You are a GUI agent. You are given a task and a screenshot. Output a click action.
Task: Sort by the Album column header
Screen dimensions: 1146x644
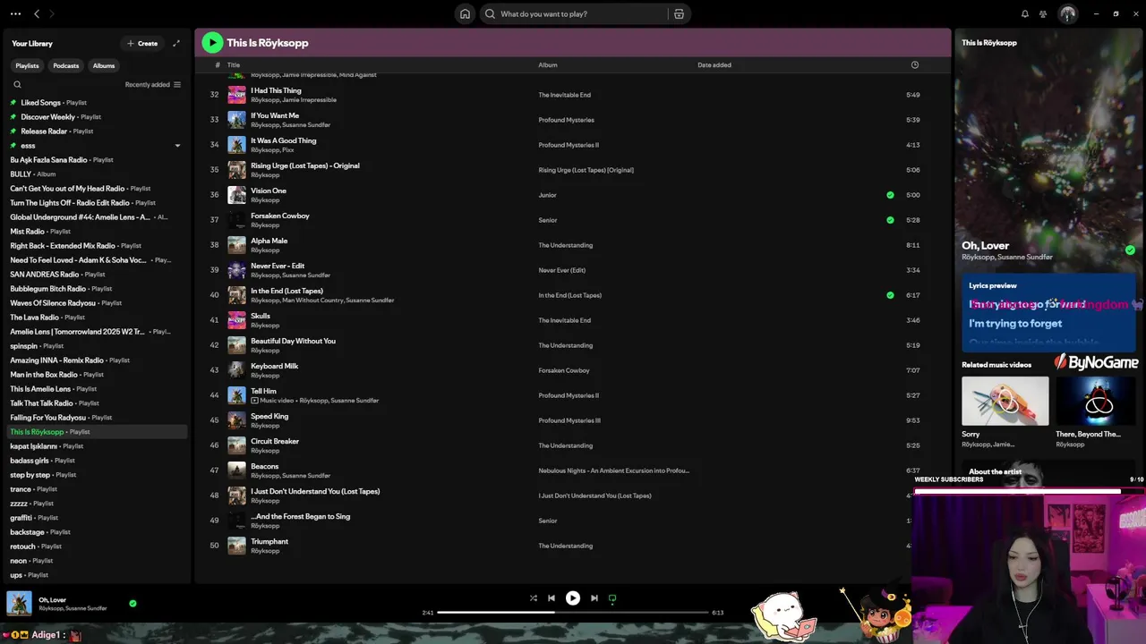548,65
